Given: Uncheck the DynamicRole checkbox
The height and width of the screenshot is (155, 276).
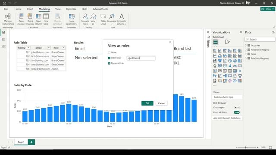Looking at the screenshot, I should [x=109, y=63].
